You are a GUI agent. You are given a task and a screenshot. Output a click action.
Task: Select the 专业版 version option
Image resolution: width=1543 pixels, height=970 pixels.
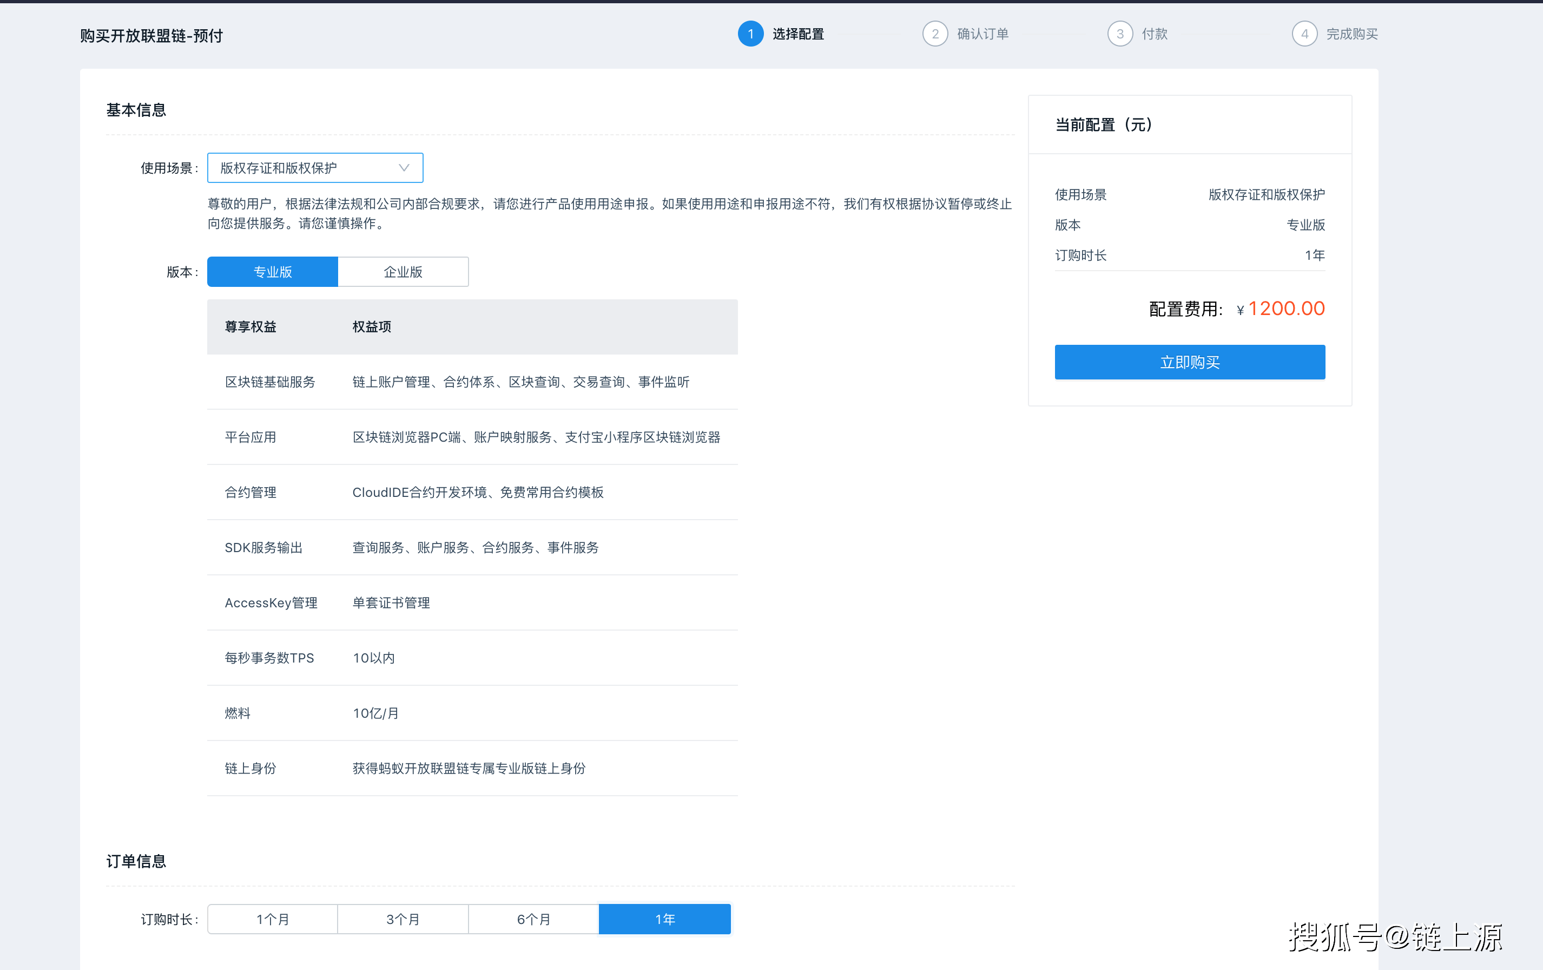[x=272, y=272]
